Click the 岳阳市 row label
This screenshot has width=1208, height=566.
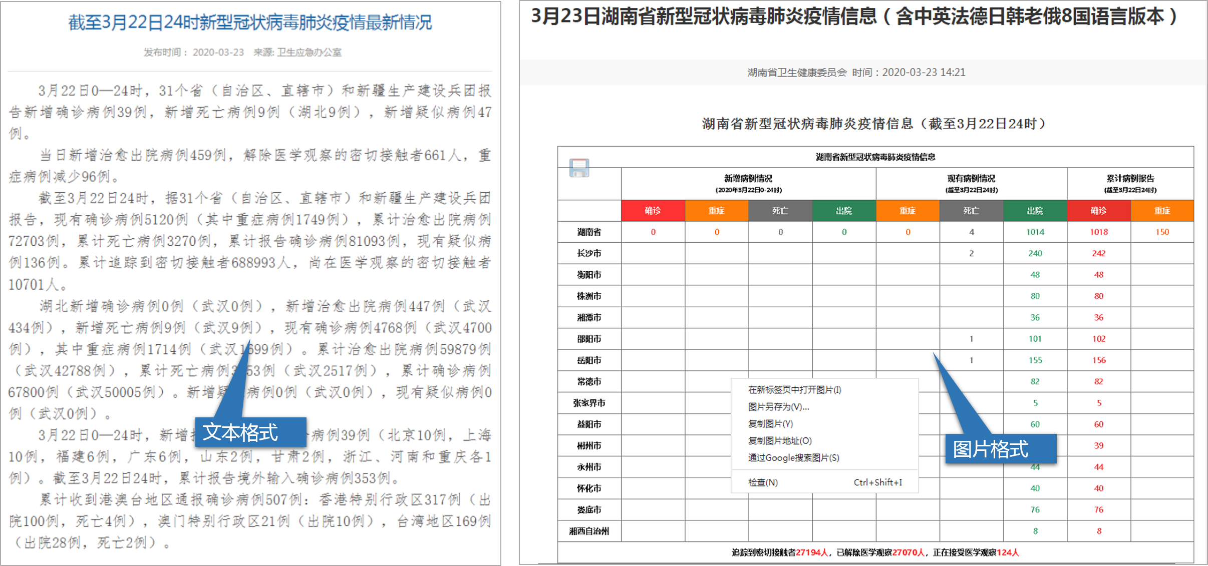pyautogui.click(x=589, y=360)
